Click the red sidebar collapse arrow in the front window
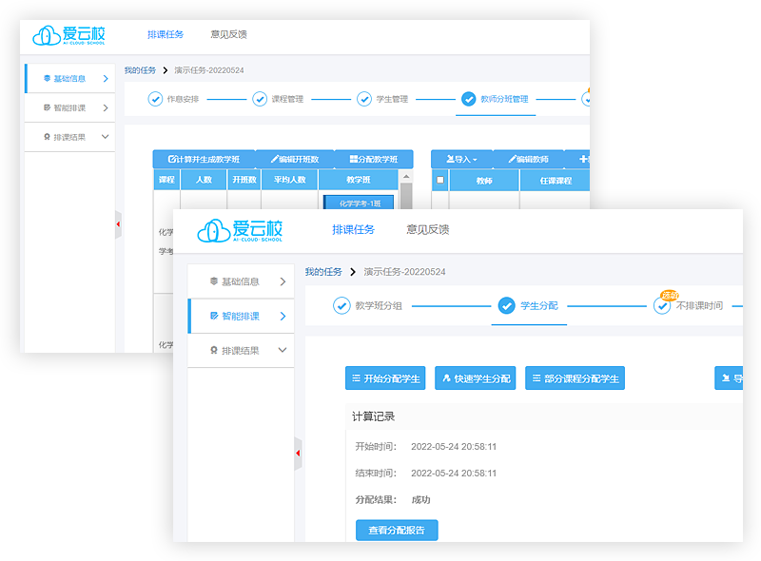The height and width of the screenshot is (561, 761). [x=298, y=454]
